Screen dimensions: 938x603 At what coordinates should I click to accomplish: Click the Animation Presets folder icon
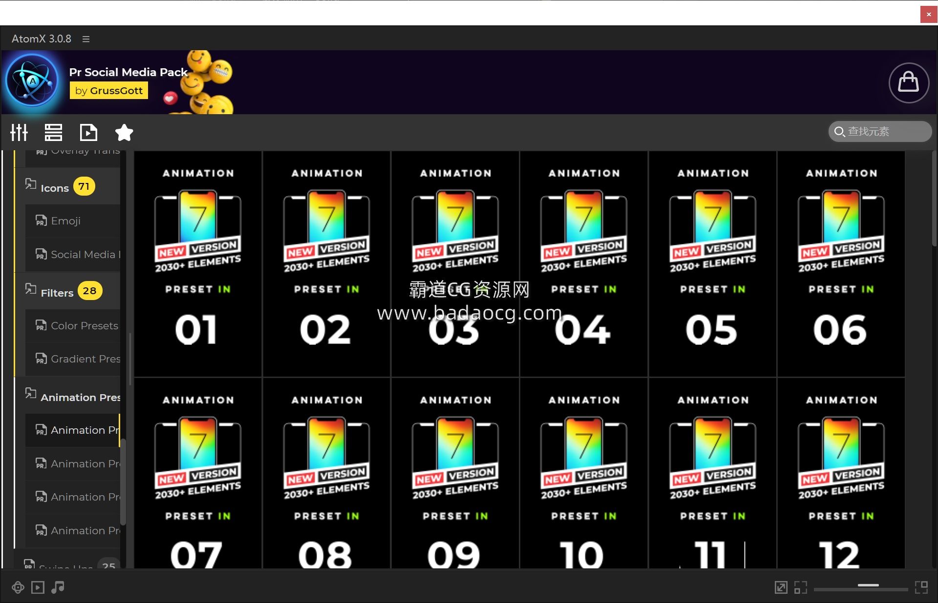(31, 393)
